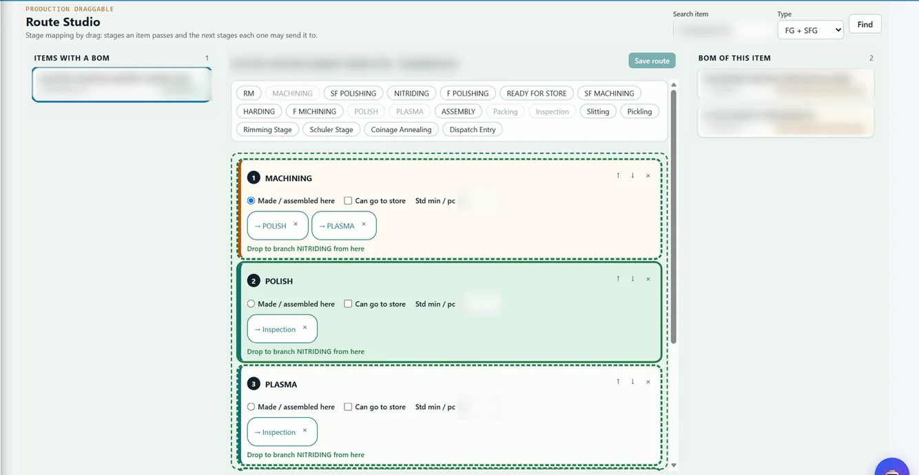Click the Find button

point(865,24)
